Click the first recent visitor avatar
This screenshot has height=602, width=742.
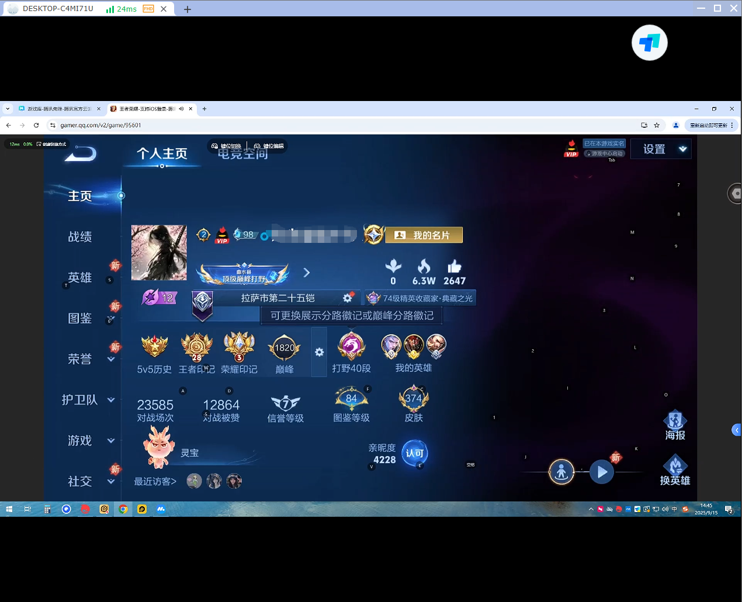[194, 481]
